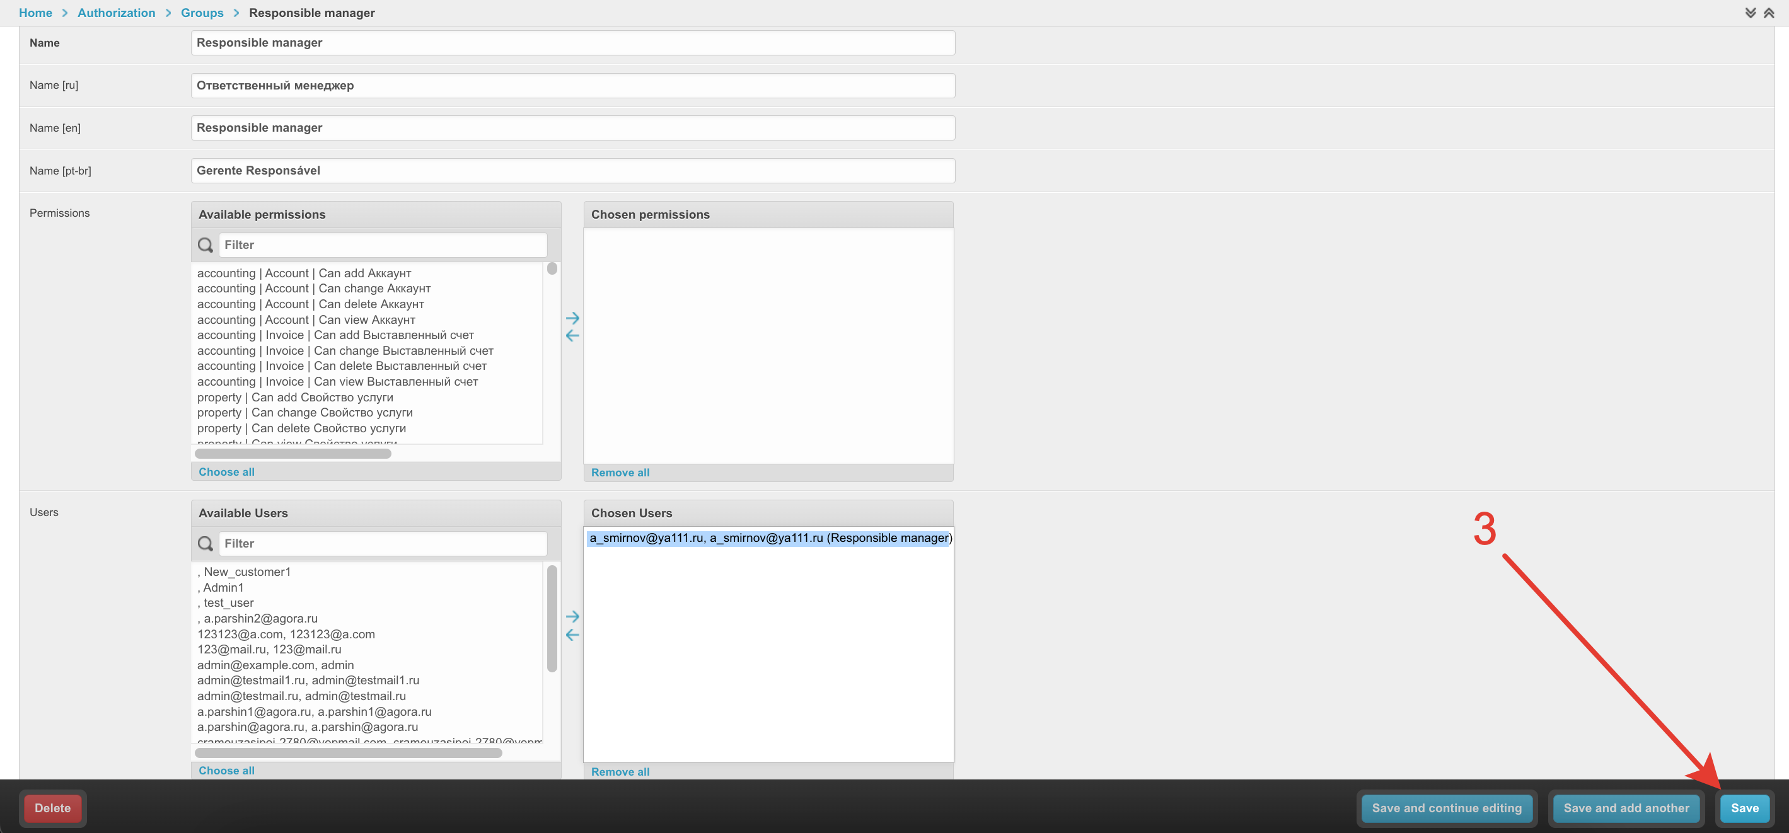Click the permissions filter magnifier icon
1789x833 pixels.
click(206, 245)
